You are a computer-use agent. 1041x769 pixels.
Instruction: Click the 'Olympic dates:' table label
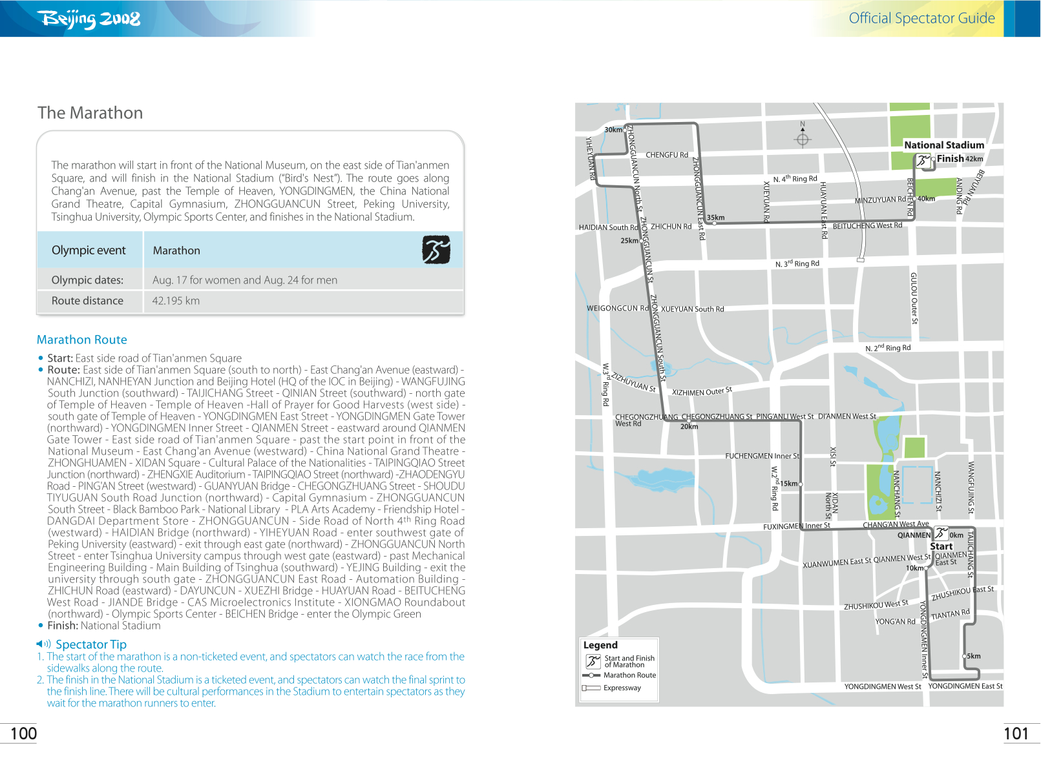pos(87,280)
